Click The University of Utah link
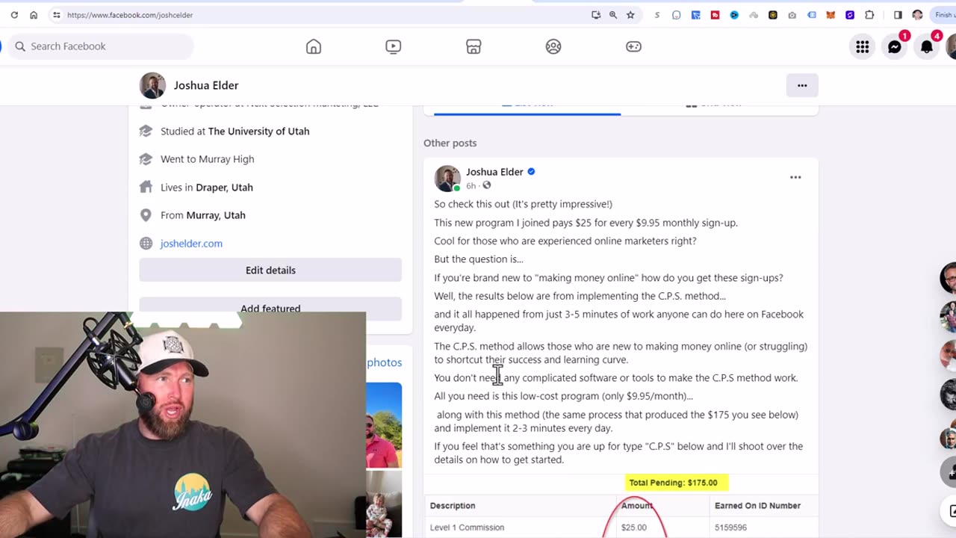The width and height of the screenshot is (956, 538). [258, 132]
